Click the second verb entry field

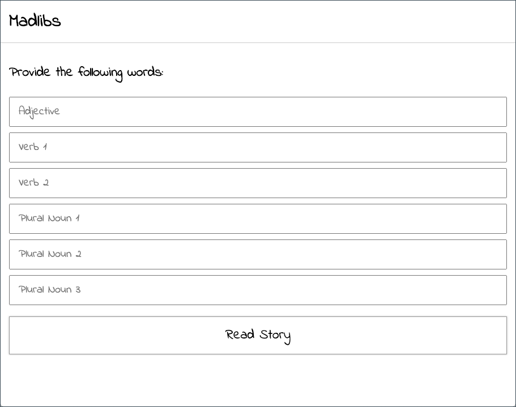(258, 183)
